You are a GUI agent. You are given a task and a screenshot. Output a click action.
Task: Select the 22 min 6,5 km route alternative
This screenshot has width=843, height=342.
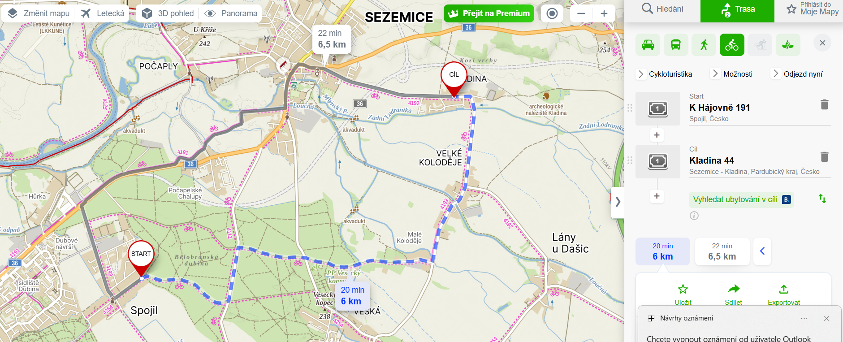click(722, 251)
